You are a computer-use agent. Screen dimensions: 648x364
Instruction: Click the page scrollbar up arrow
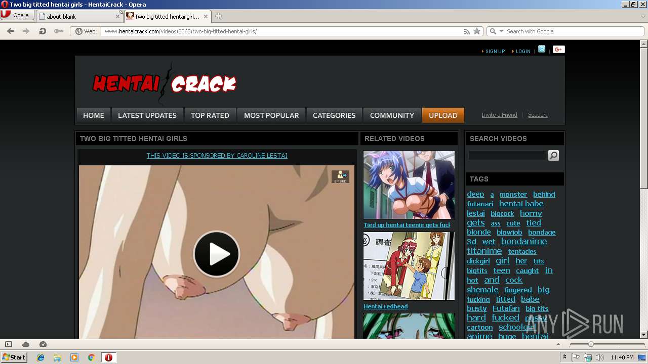pos(643,44)
